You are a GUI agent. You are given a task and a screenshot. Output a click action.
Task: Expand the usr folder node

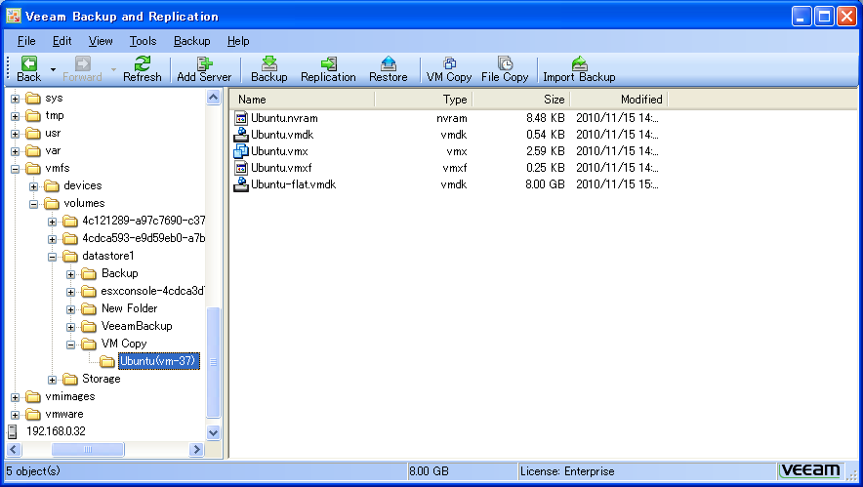[16, 135]
